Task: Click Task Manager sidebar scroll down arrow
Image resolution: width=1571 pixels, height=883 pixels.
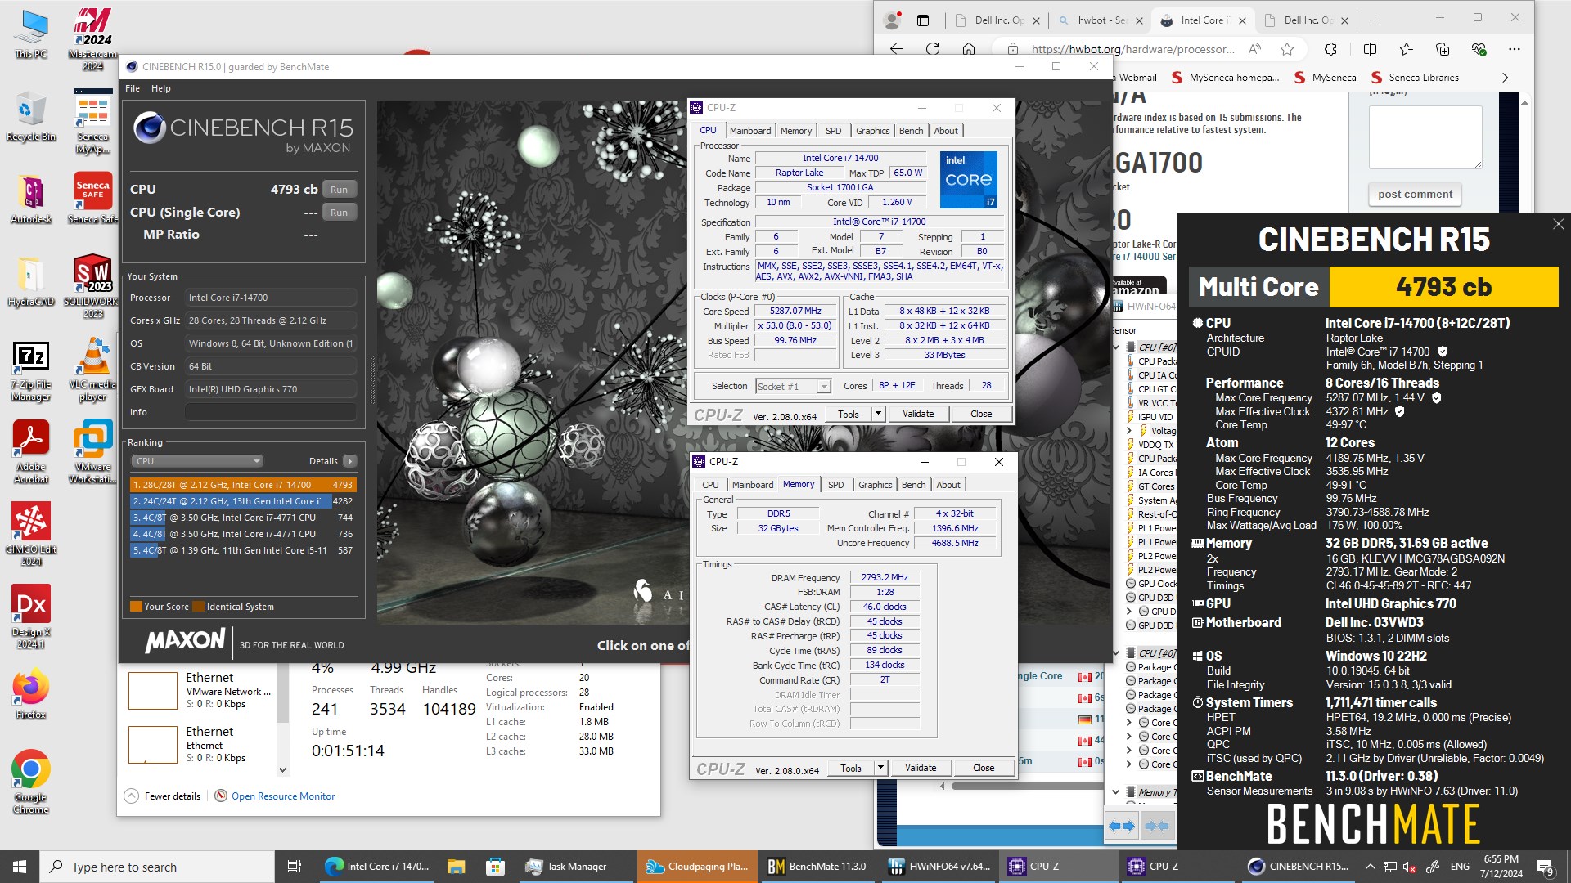Action: pyautogui.click(x=283, y=769)
